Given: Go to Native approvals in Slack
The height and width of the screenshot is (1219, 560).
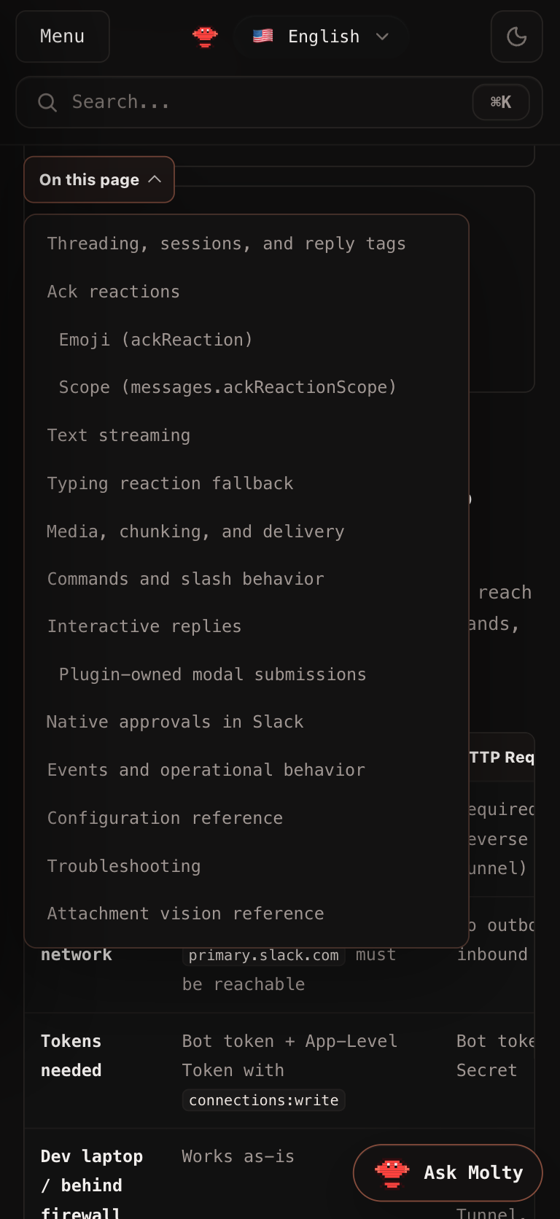Looking at the screenshot, I should [x=175, y=722].
